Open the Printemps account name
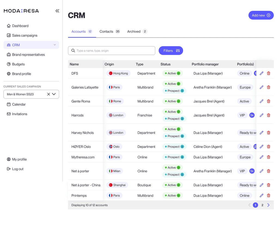Screen dimensions: 279x234 79,196
